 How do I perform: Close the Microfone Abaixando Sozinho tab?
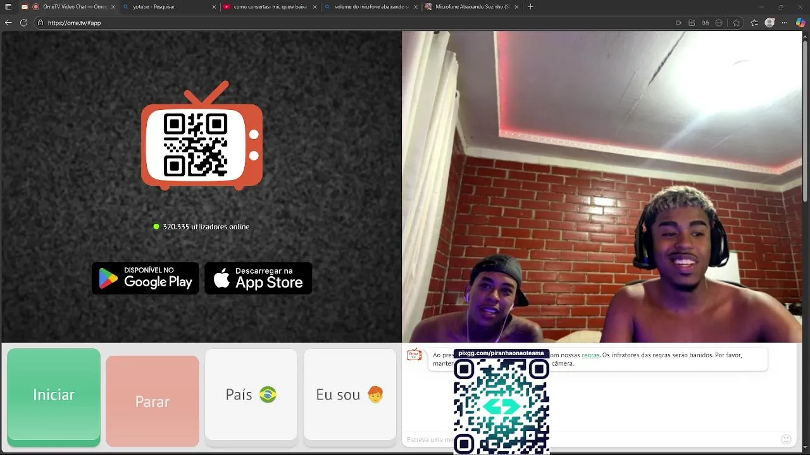[517, 7]
